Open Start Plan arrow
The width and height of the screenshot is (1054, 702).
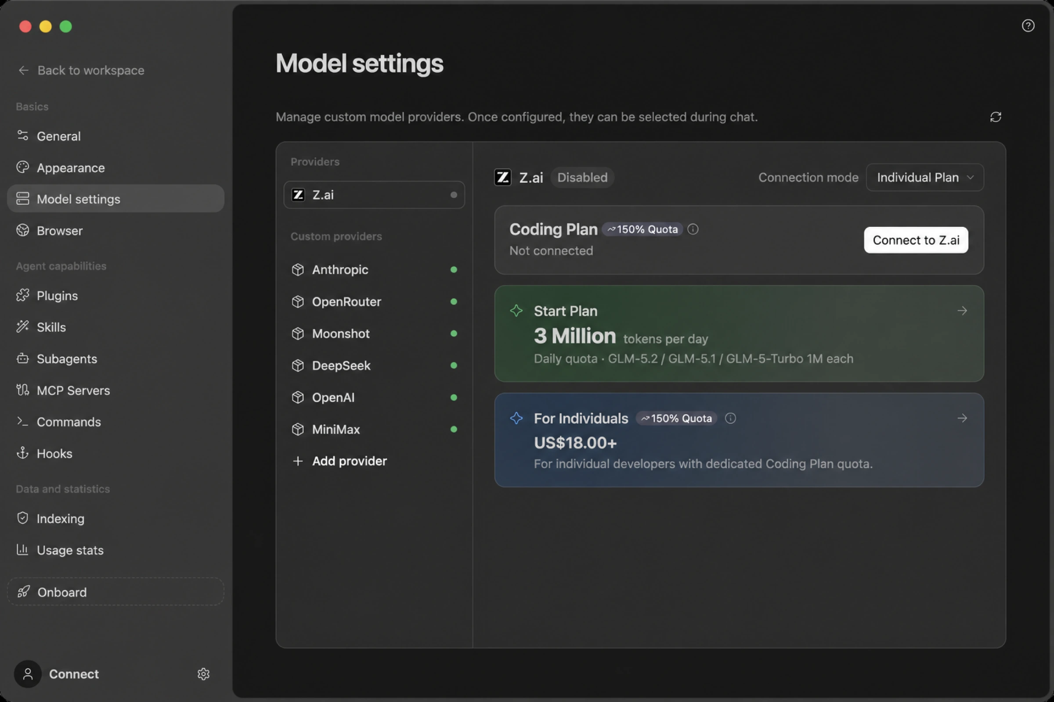[962, 311]
